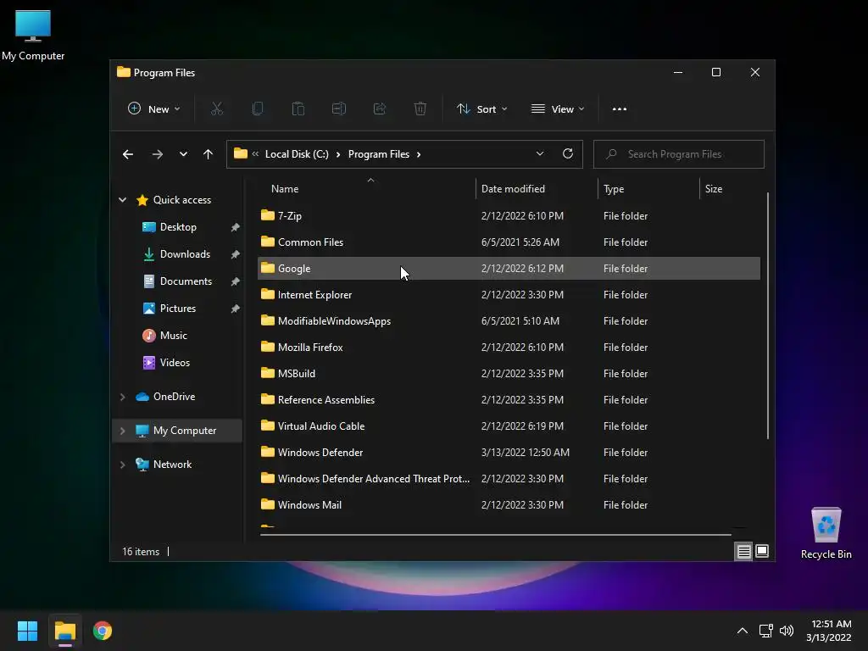Select the My Computer desktop icon
The image size is (868, 651).
[x=33, y=35]
